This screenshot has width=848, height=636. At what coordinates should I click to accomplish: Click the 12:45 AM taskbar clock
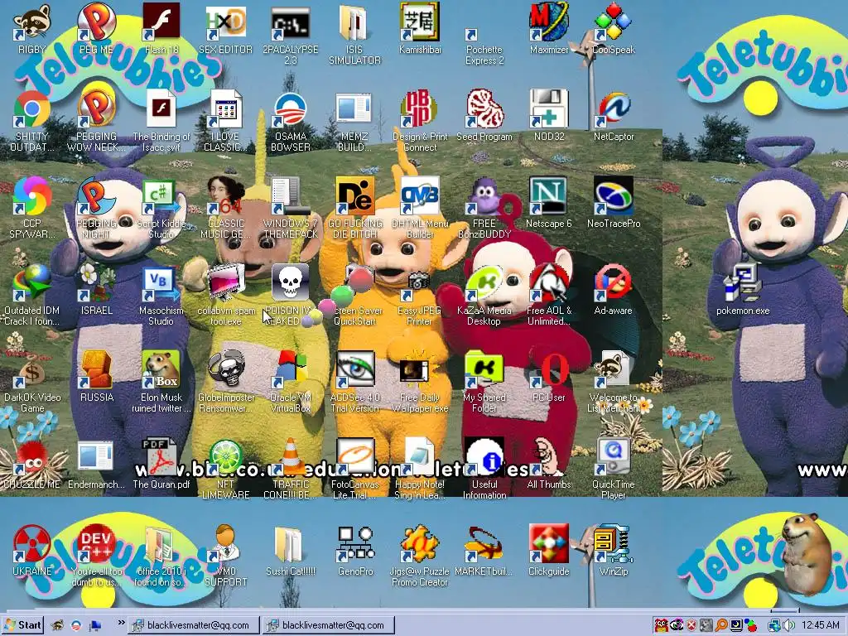pos(821,625)
